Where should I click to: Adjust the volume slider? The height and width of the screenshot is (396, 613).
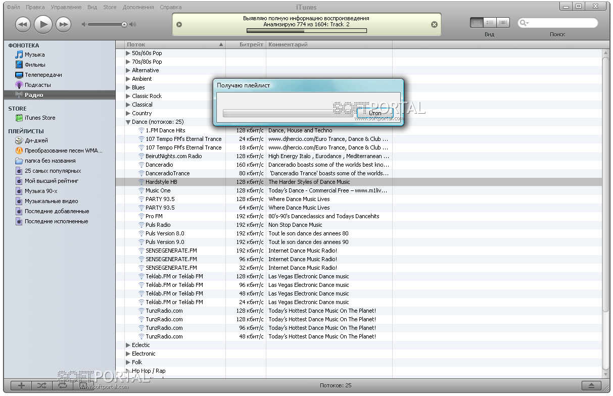[x=108, y=24]
